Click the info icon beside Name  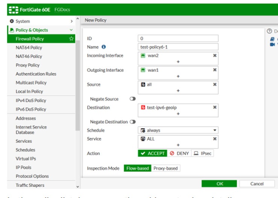[104, 47]
